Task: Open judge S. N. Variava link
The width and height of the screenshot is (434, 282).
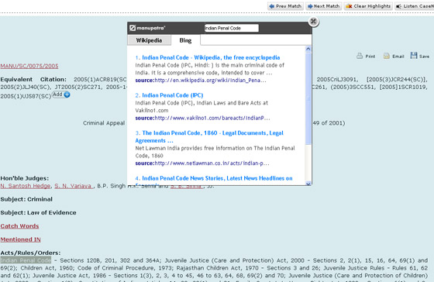Action: coord(74,186)
